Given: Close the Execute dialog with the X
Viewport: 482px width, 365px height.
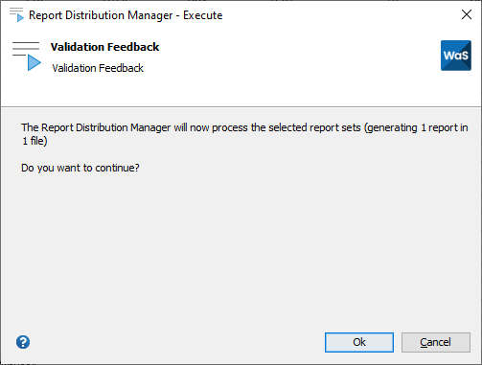Looking at the screenshot, I should [x=467, y=14].
